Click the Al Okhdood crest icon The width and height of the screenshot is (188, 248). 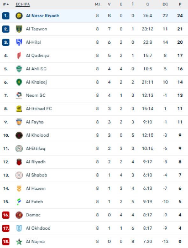pyautogui.click(x=19, y=228)
